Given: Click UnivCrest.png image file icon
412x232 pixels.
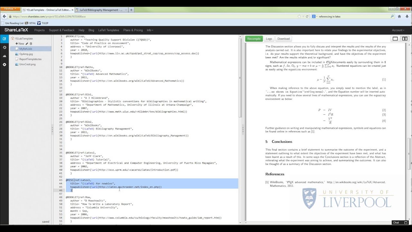Looking at the screenshot, I should 17,64.
